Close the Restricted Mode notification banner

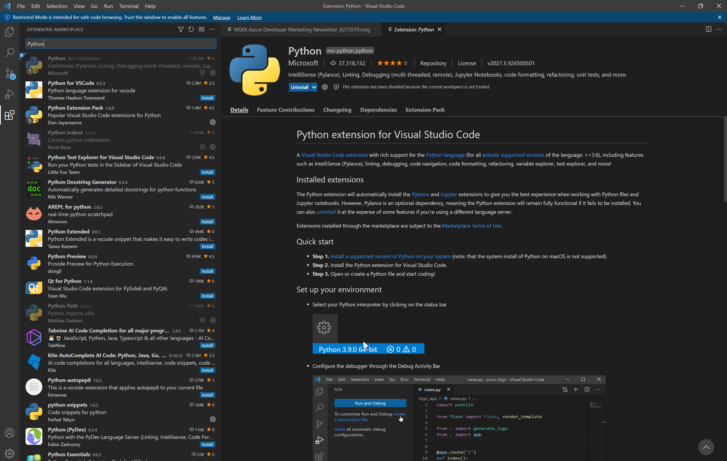(720, 18)
